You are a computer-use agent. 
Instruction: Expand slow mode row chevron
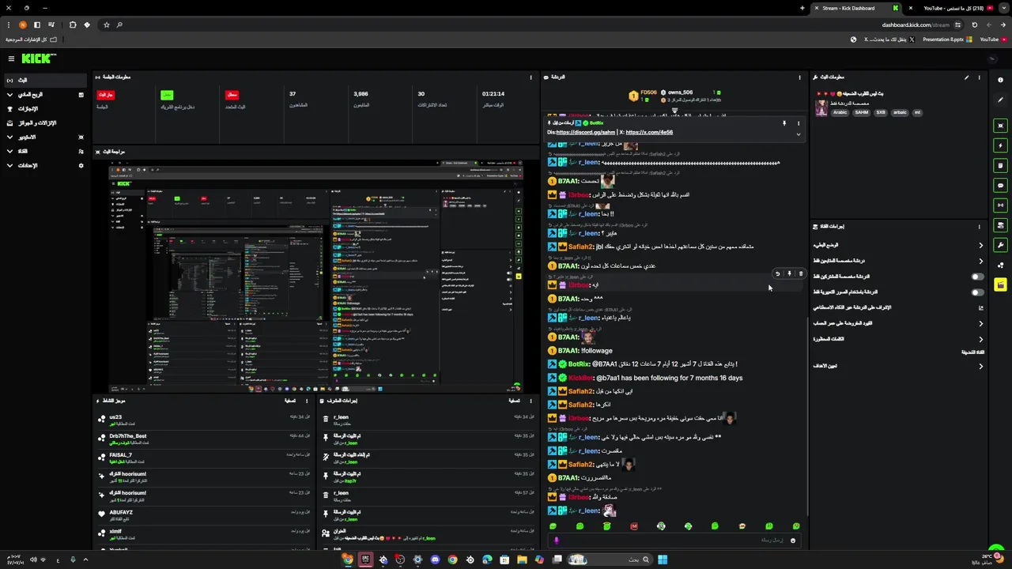(x=981, y=246)
